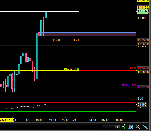Screen dimensions: 151x131
Task: Click the 22m11s candle countdown label
Action: click(143, 11)
